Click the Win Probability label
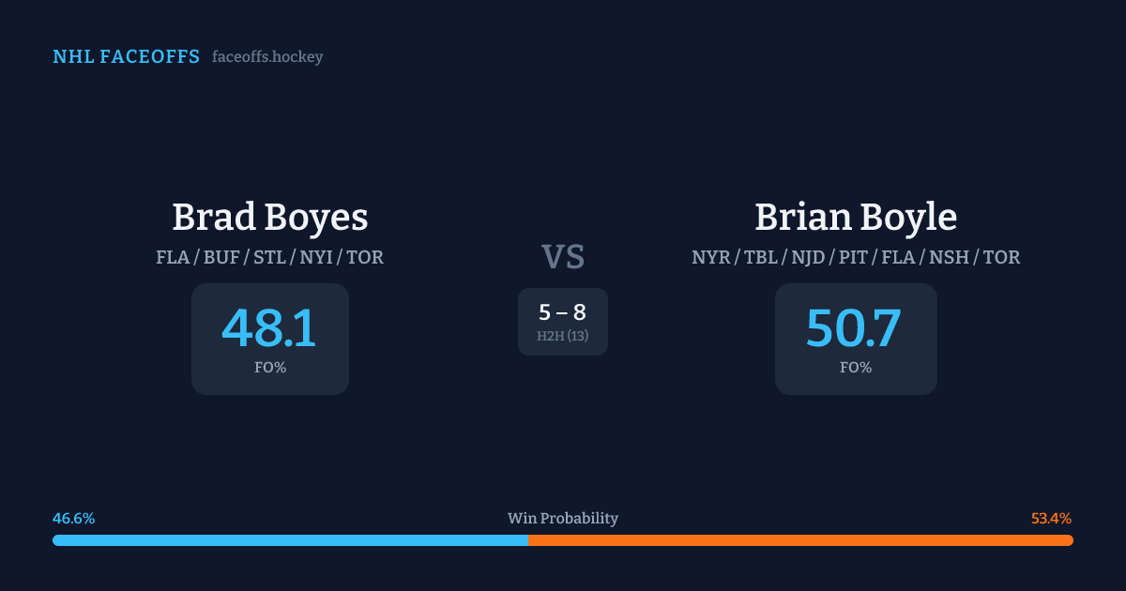 [x=563, y=519]
